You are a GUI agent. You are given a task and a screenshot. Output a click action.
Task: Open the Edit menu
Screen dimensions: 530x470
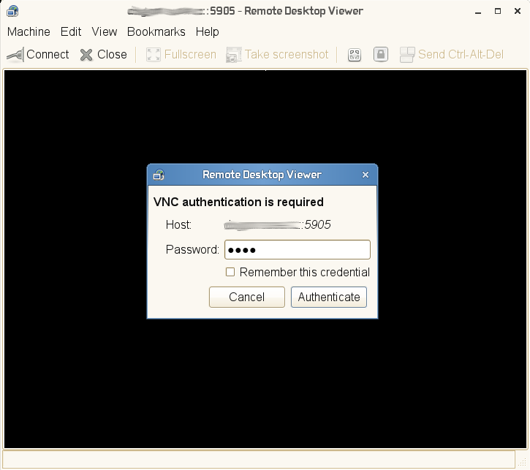click(71, 32)
